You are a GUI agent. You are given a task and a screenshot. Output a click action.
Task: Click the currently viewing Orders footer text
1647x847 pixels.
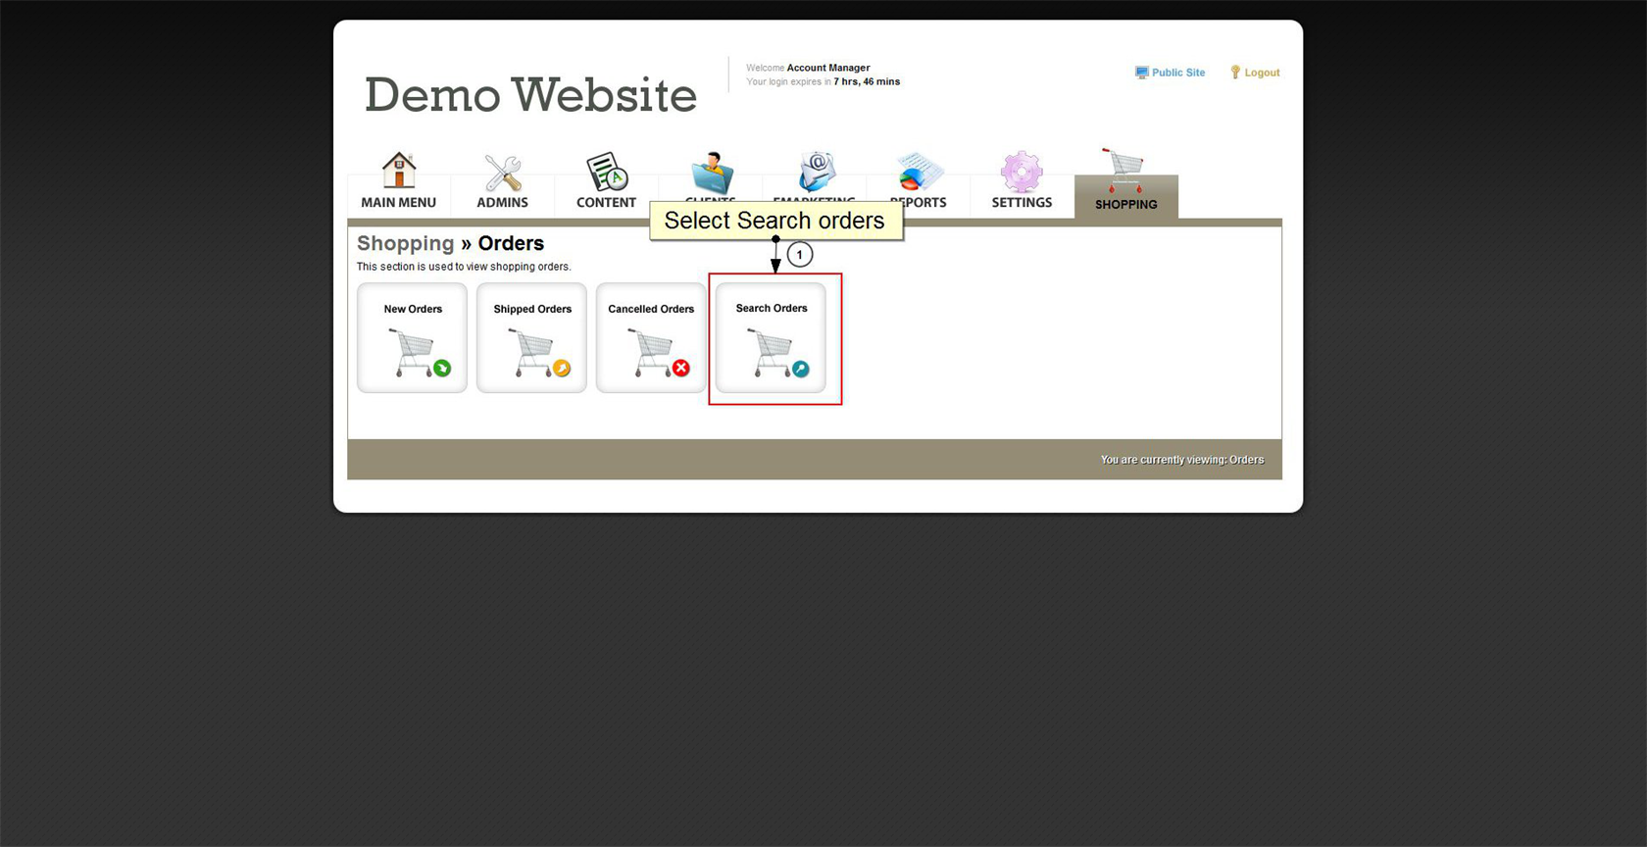(1181, 460)
